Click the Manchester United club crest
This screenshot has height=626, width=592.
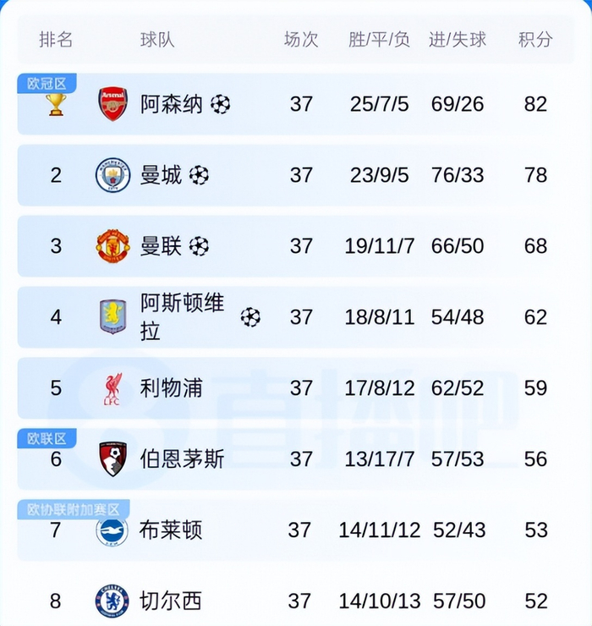pyautogui.click(x=113, y=246)
